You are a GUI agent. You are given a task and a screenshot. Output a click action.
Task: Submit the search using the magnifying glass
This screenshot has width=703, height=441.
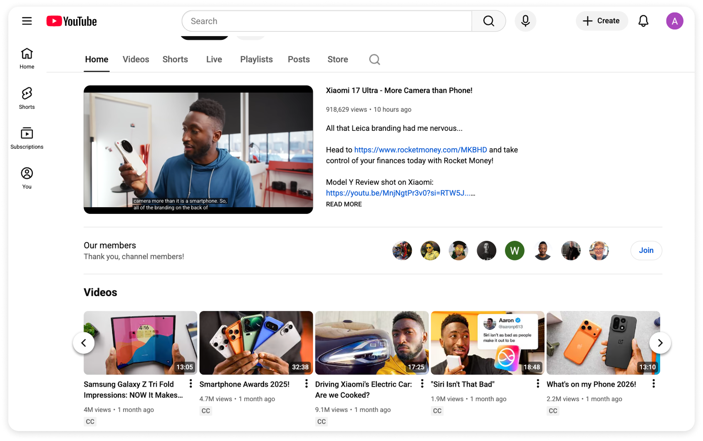[x=488, y=21]
